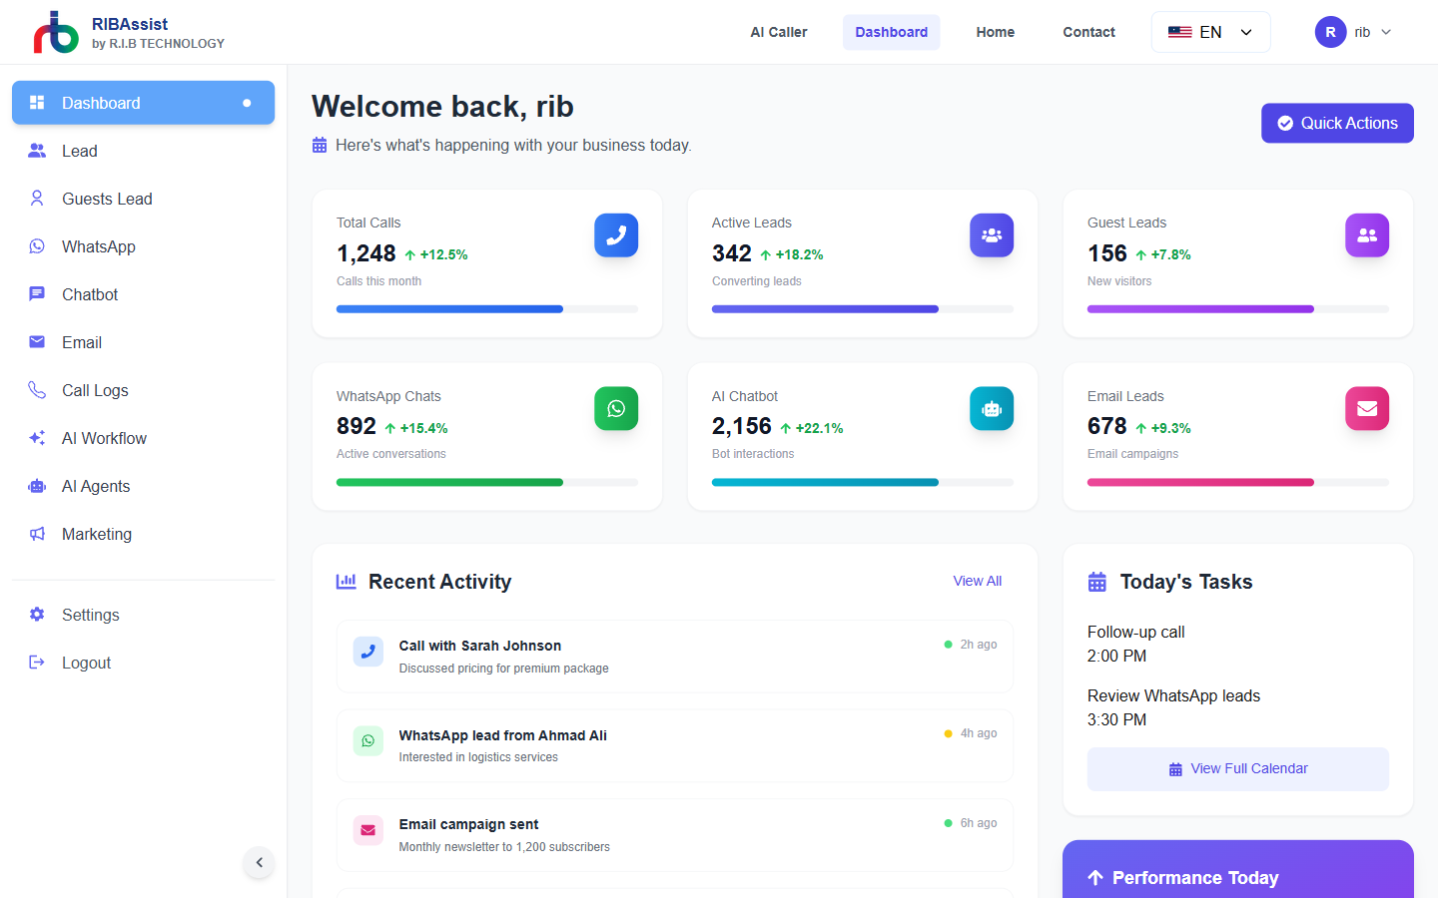
Task: Select the Marketing megaphone icon
Action: click(x=37, y=534)
